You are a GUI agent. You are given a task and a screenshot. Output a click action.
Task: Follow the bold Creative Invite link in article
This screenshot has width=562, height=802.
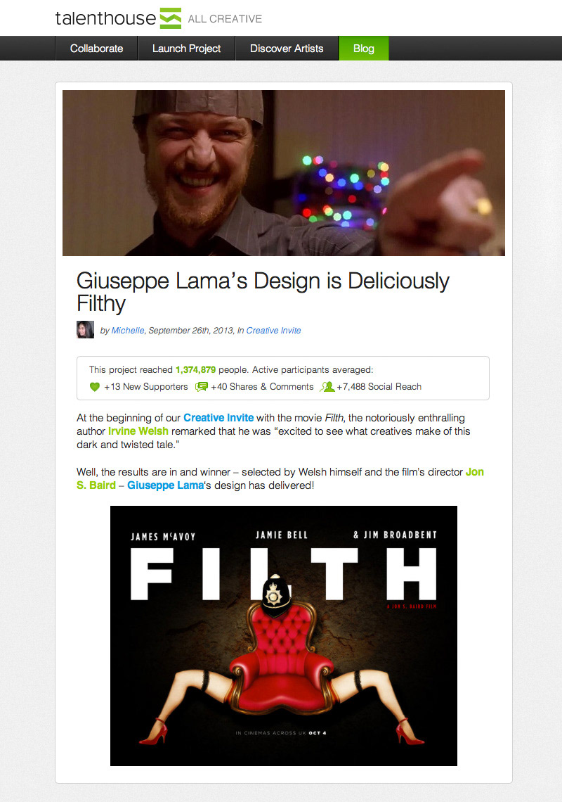[x=218, y=418]
